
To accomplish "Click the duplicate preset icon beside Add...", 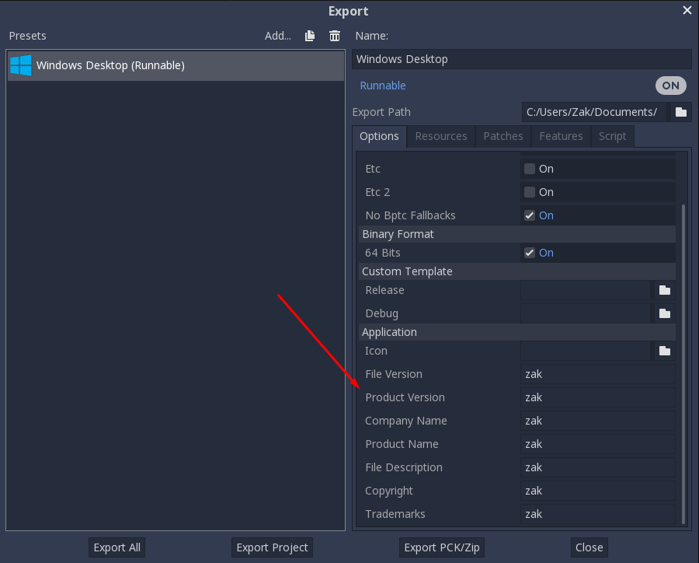I will pyautogui.click(x=309, y=36).
